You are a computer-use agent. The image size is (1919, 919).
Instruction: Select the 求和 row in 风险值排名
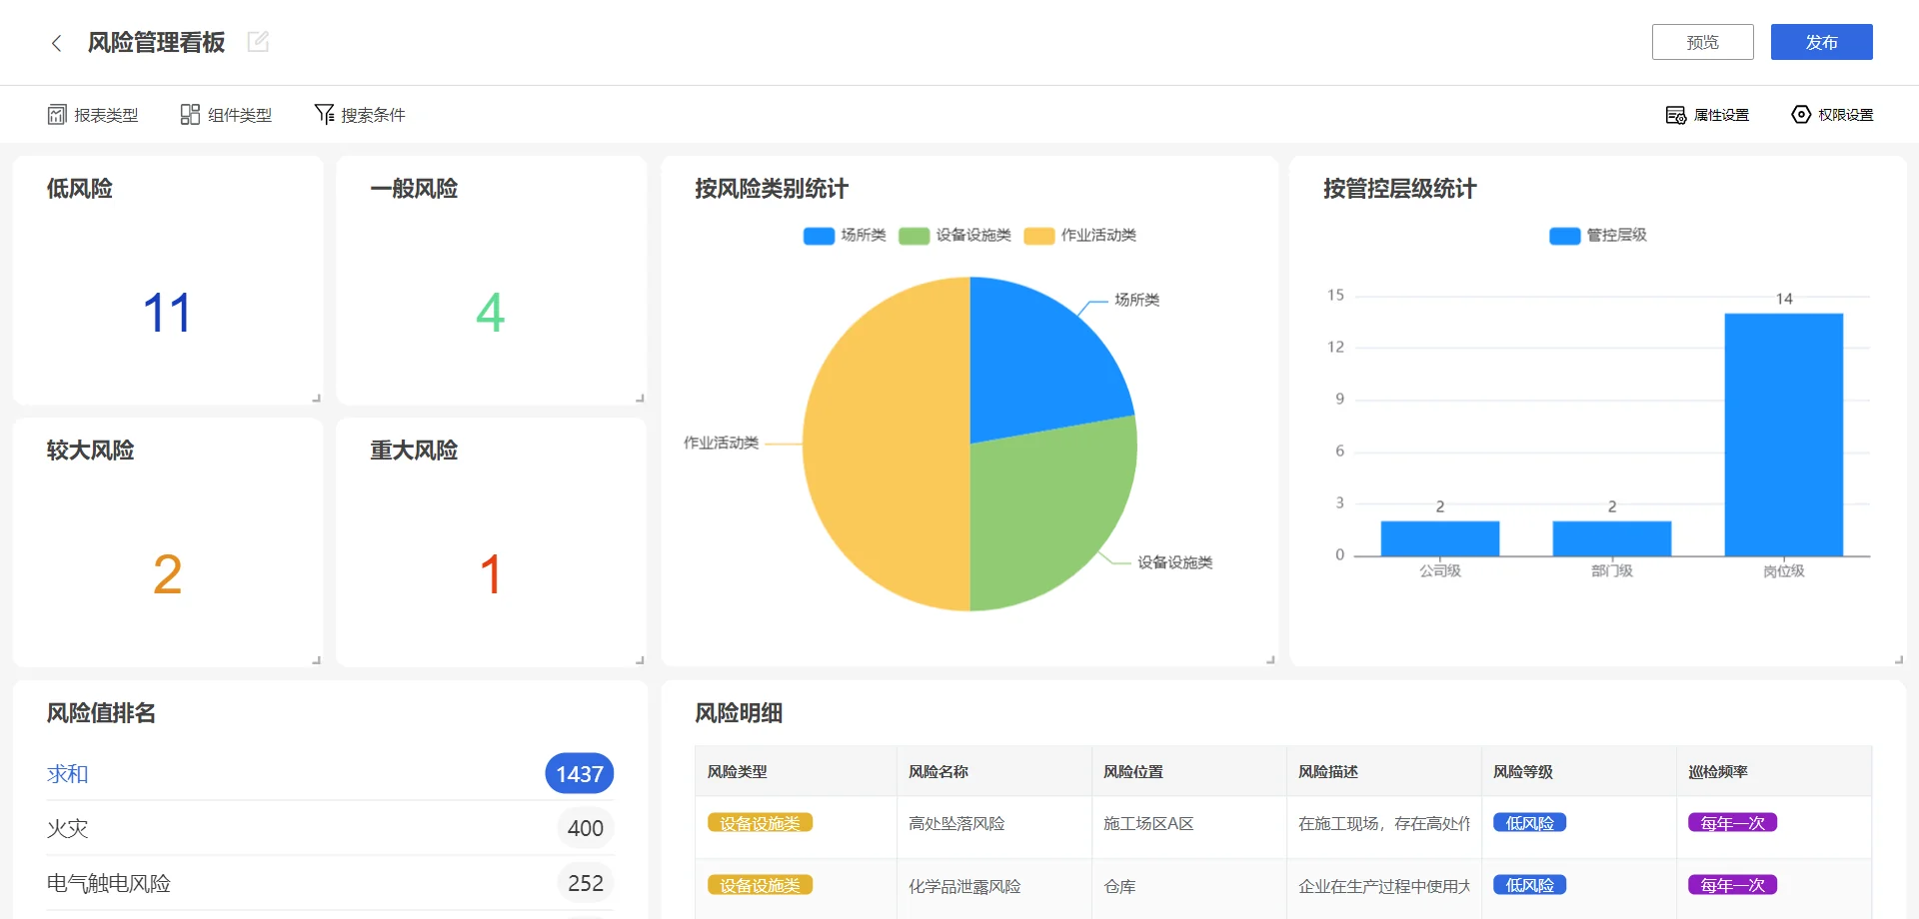tap(330, 774)
